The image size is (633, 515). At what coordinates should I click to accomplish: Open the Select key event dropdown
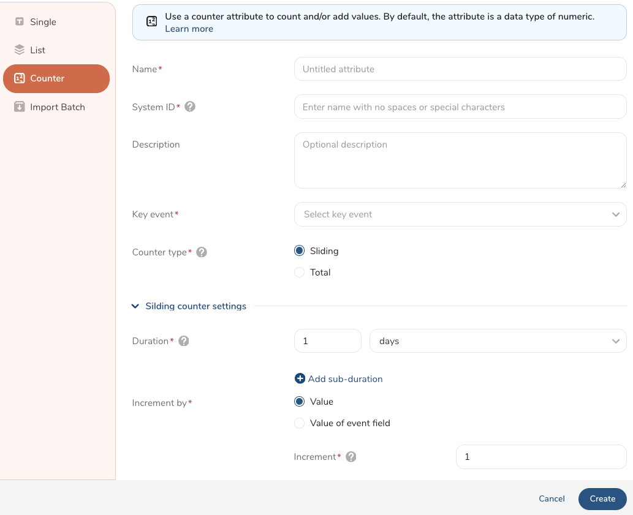coord(460,214)
